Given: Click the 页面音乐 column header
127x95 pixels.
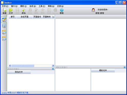Looking at the screenshot, I should tap(37, 17).
